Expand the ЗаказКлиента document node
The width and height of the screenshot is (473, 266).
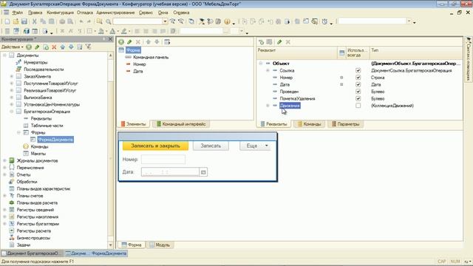coord(12,76)
